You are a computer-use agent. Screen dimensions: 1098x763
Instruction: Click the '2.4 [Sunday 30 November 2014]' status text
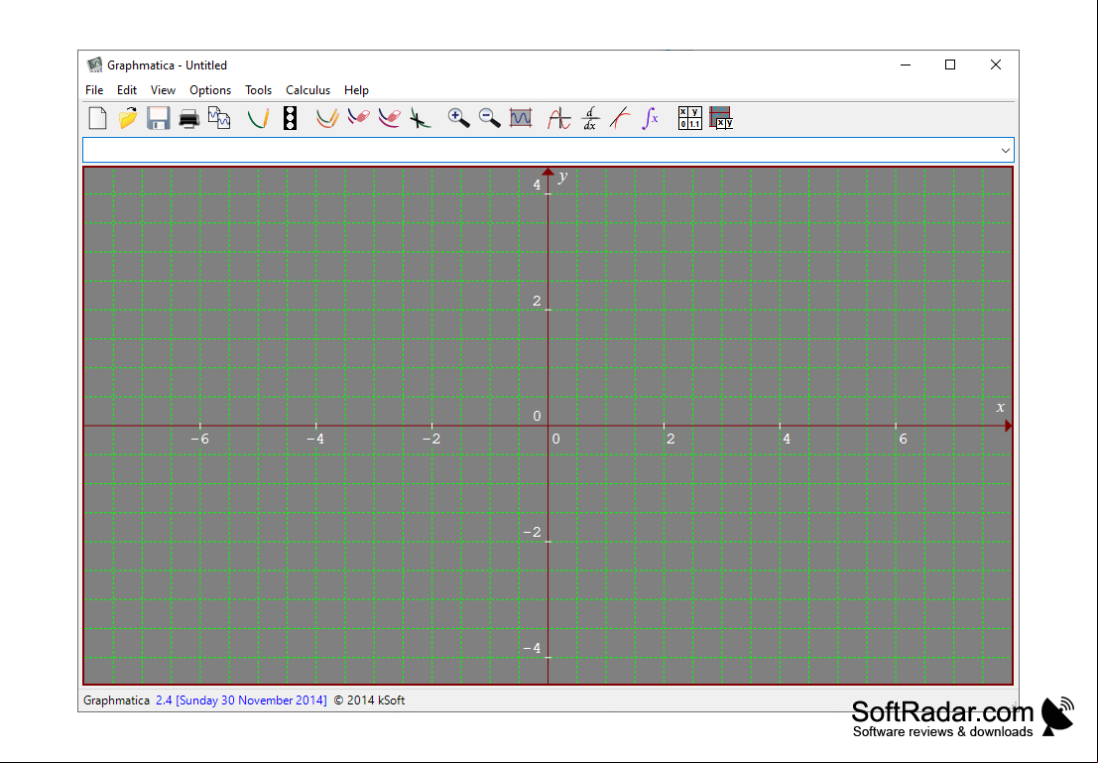coord(241,699)
